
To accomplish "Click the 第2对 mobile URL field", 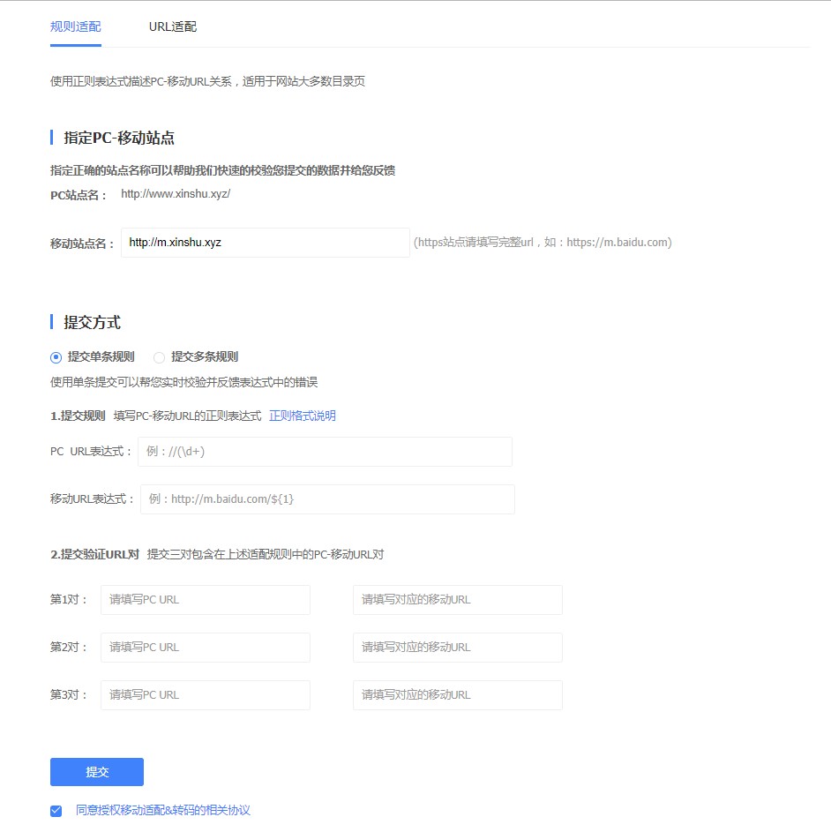I will tap(458, 648).
